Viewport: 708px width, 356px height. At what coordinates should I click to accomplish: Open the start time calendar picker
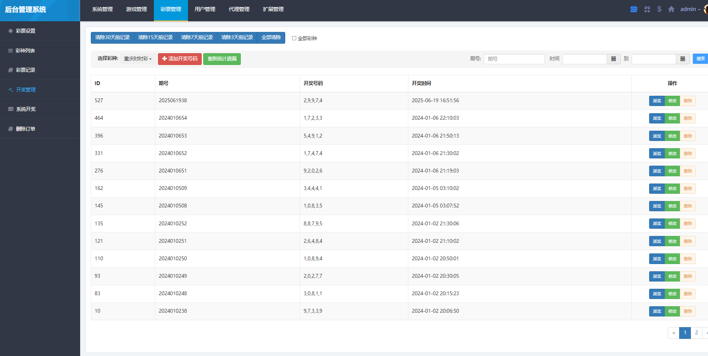pos(613,59)
